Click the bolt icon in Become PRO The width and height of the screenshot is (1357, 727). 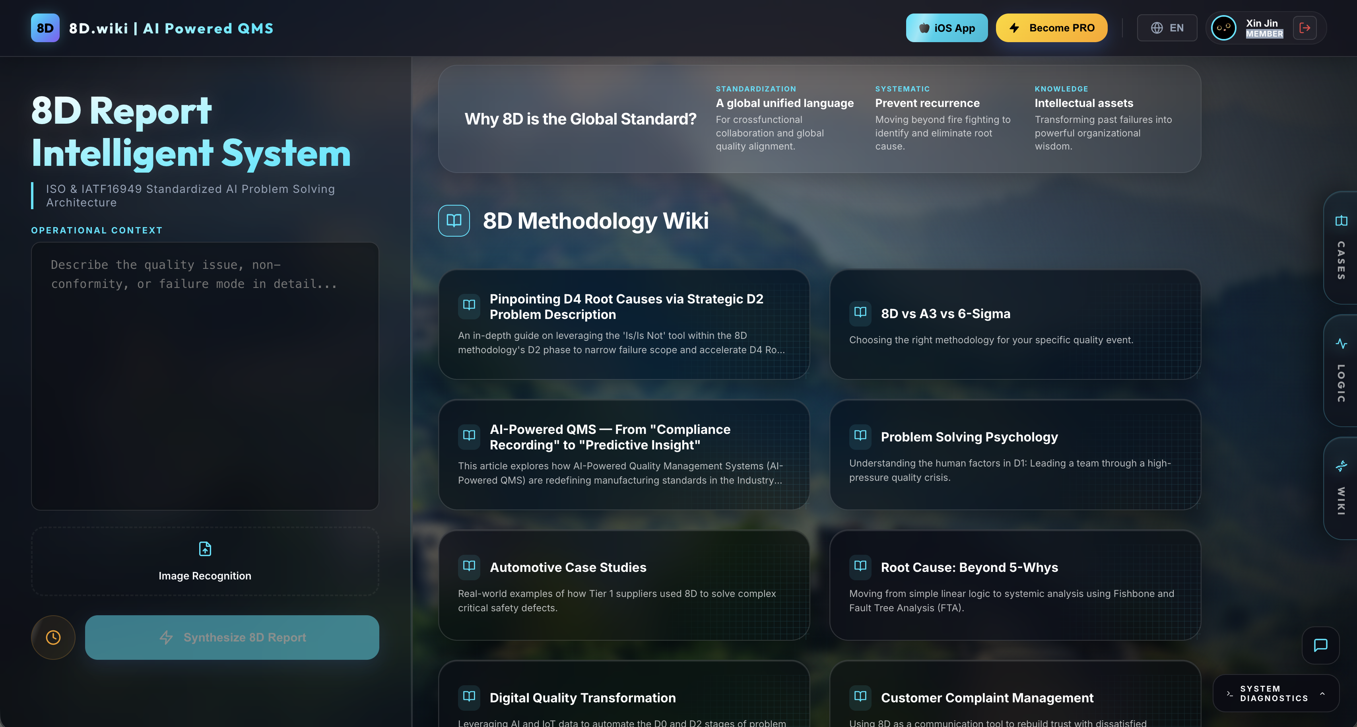(x=1015, y=28)
